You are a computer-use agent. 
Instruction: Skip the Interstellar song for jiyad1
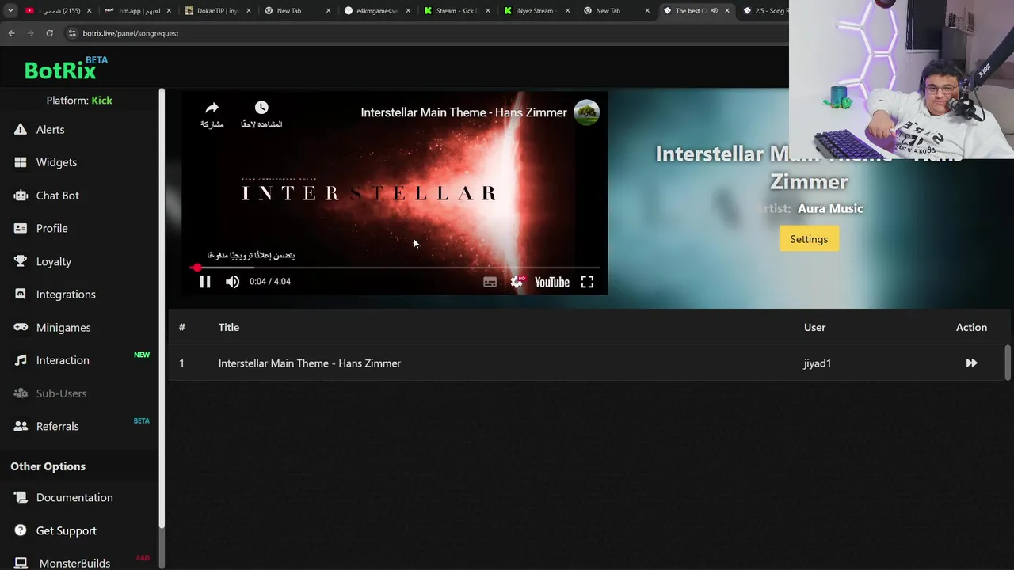click(x=971, y=363)
